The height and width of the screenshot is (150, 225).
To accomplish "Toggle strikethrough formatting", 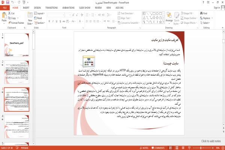I will point(64,21).
